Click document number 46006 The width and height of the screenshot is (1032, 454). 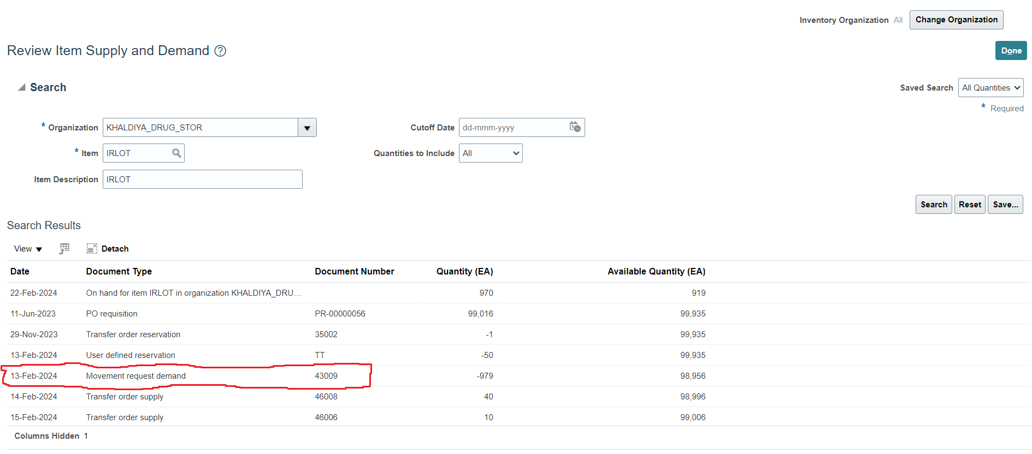(326, 417)
